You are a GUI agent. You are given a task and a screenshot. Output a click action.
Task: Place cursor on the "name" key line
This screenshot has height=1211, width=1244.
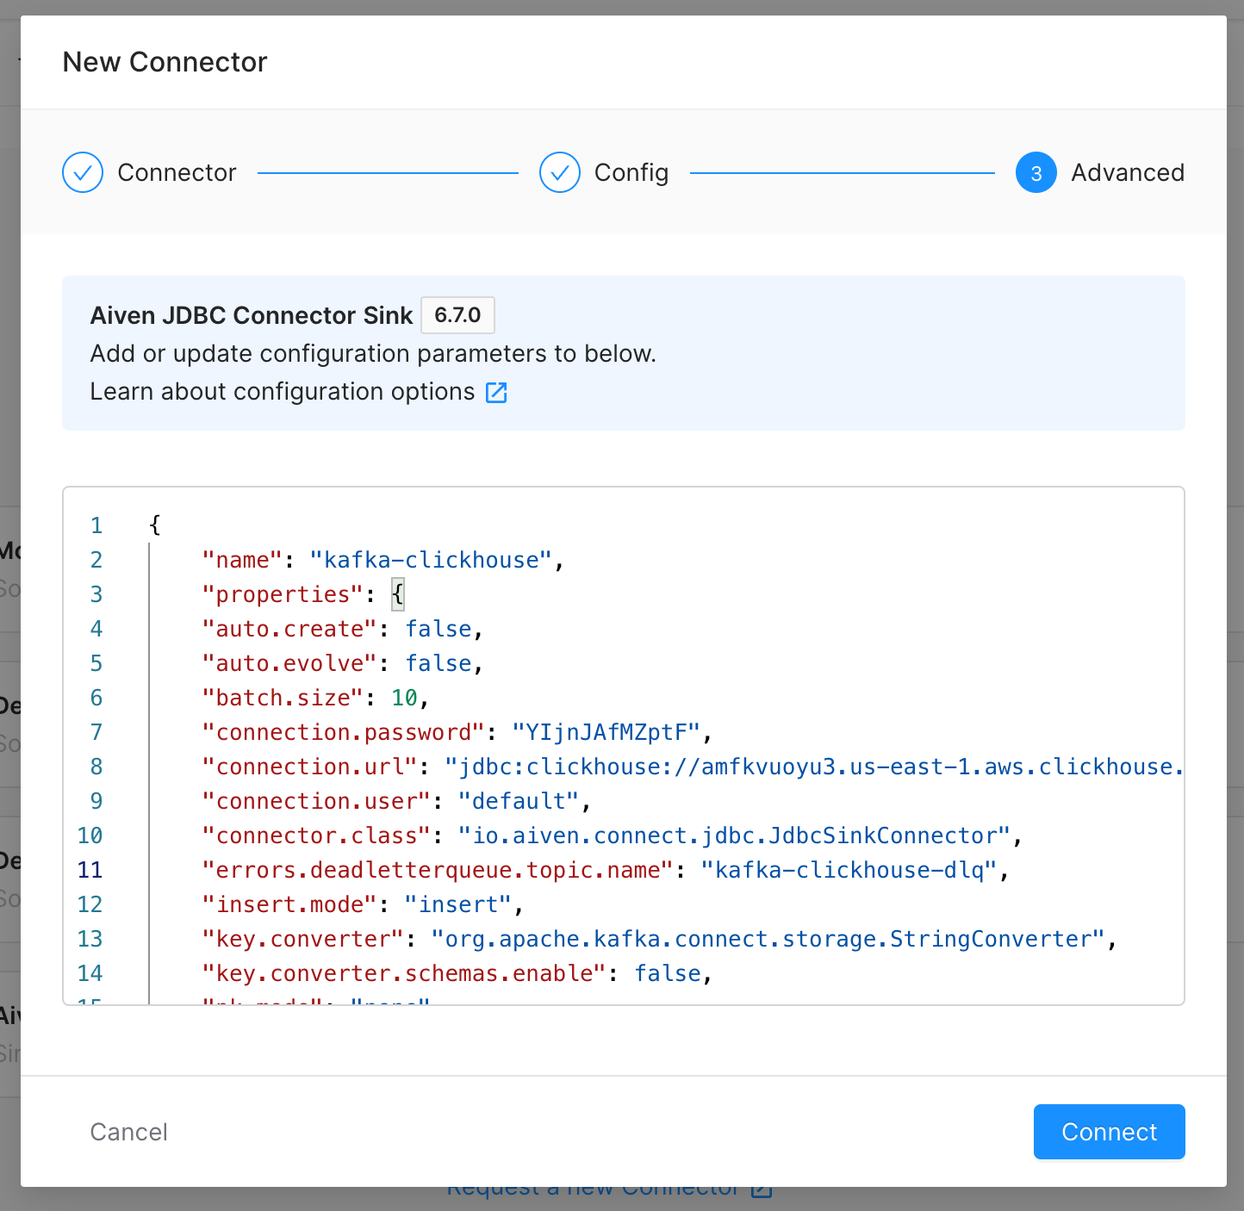(x=242, y=561)
